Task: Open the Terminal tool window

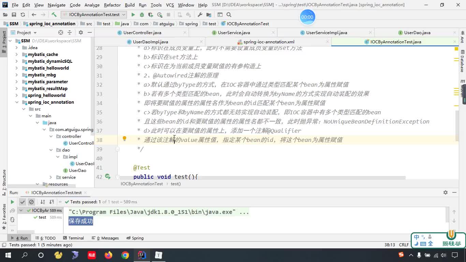Action: [73, 238]
